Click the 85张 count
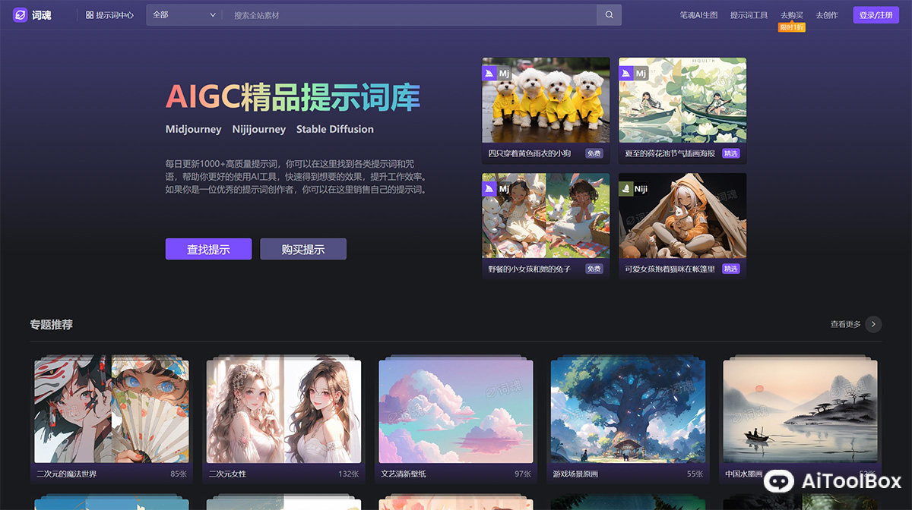The image size is (912, 510). (179, 474)
